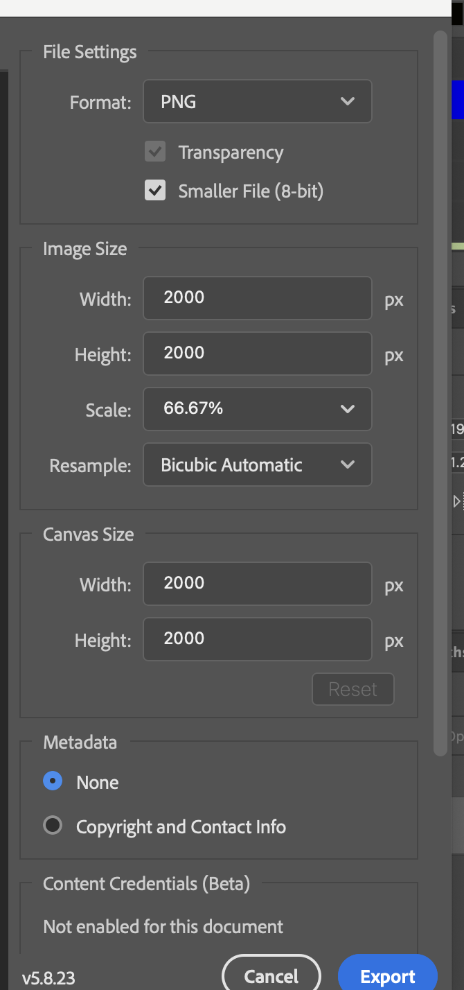This screenshot has height=990, width=464.
Task: Click the chevron on the Format dropdown
Action: pos(348,101)
